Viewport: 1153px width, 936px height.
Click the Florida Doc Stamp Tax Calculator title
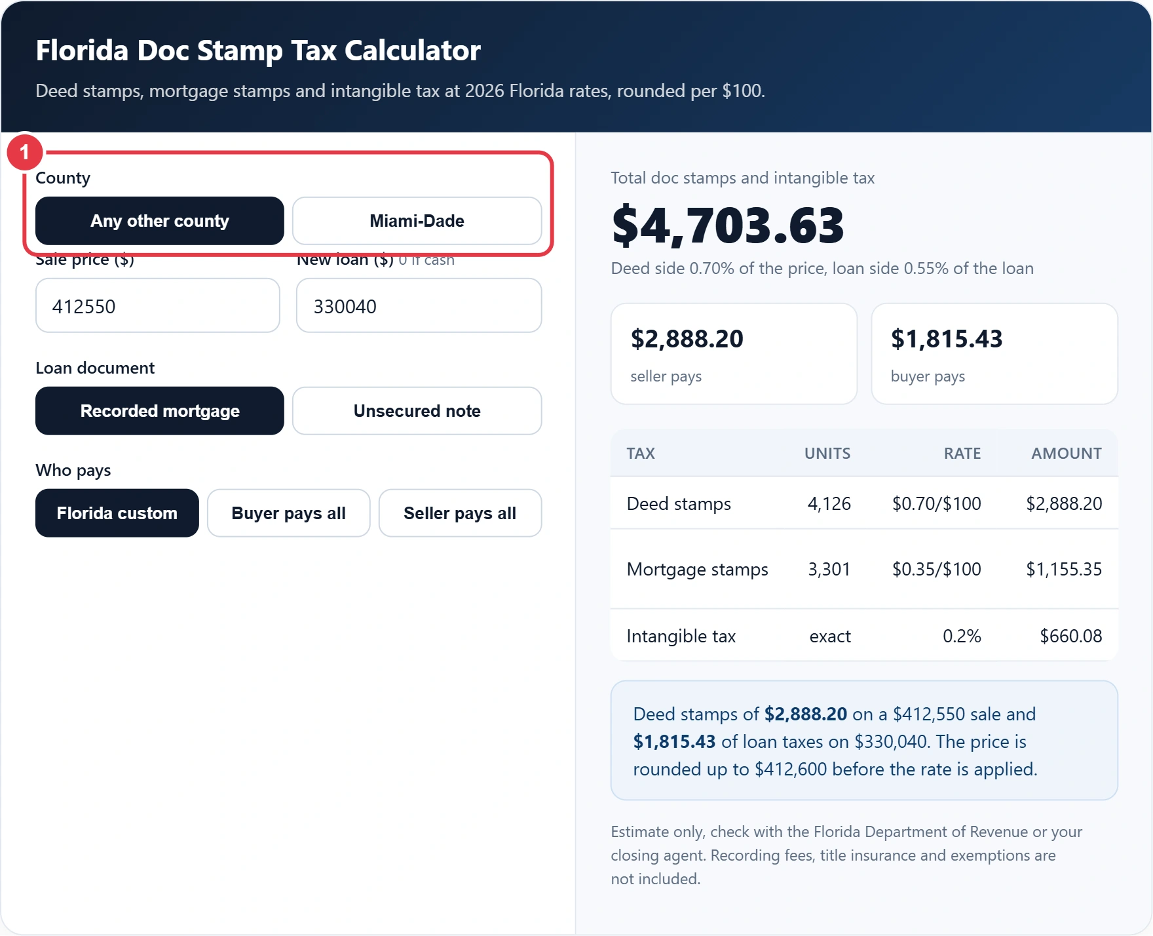click(x=258, y=50)
